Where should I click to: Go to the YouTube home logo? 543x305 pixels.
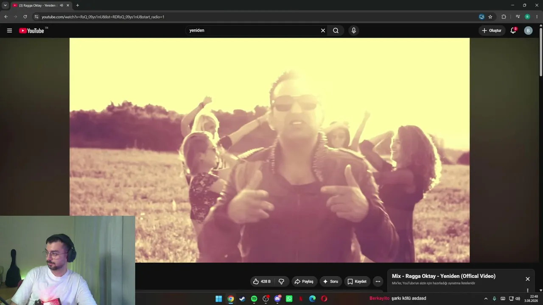click(x=32, y=30)
